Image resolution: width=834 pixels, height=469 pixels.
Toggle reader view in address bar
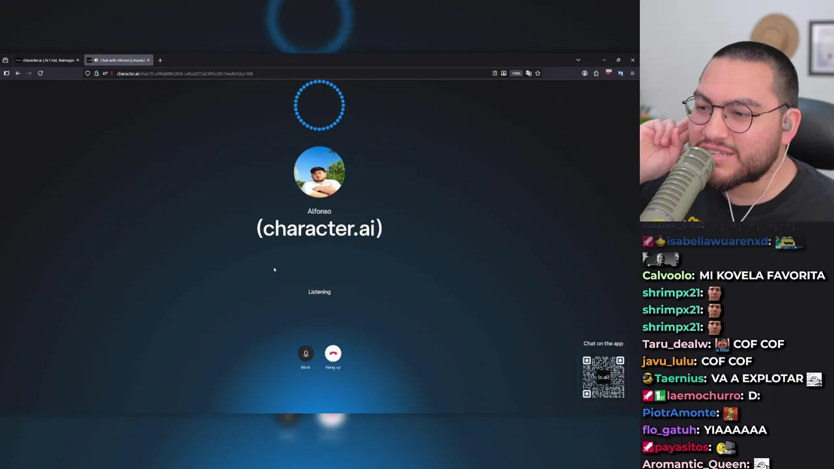(495, 73)
